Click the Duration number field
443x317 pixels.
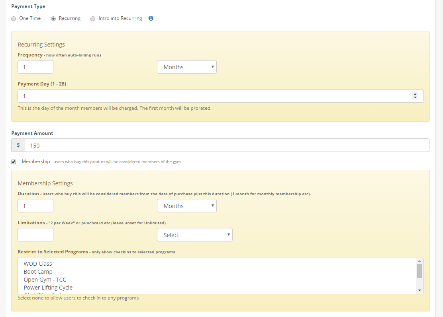(x=35, y=206)
